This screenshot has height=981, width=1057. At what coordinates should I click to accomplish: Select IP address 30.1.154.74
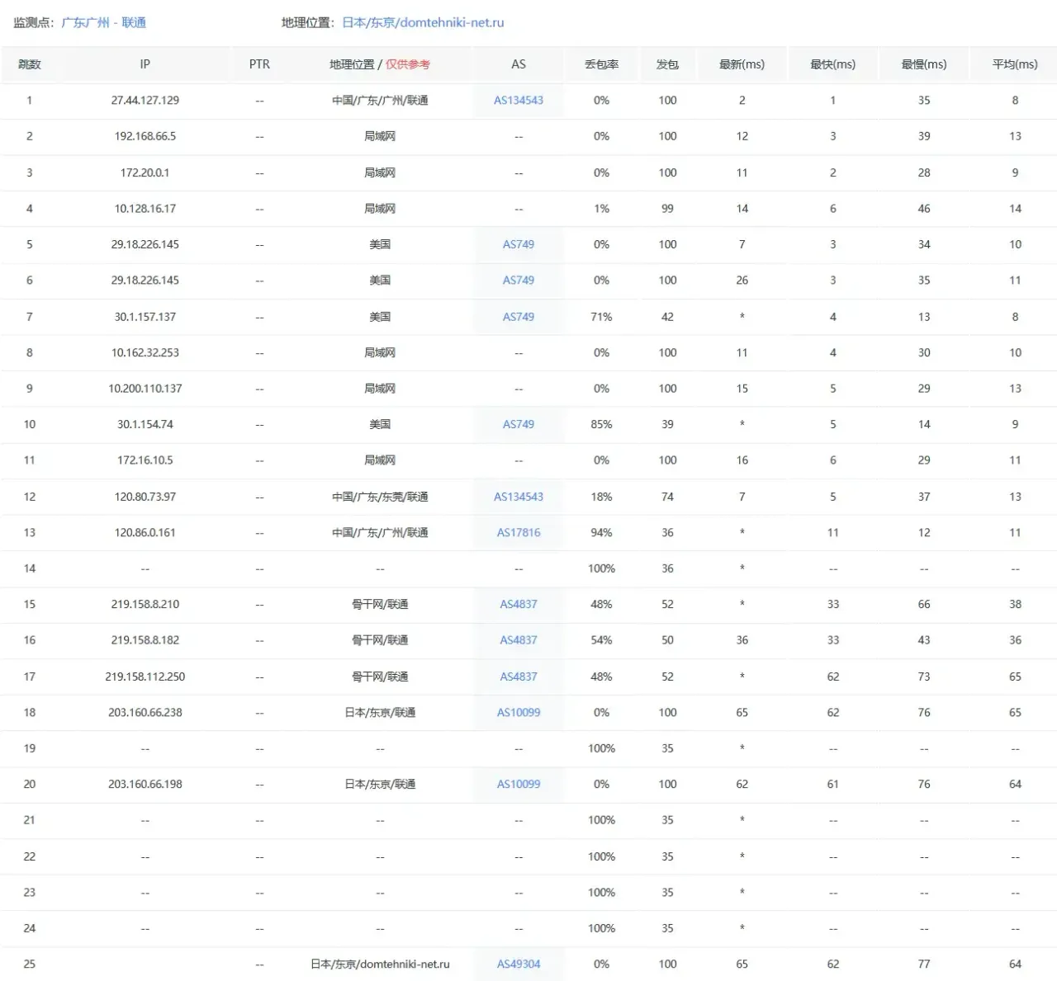[145, 424]
